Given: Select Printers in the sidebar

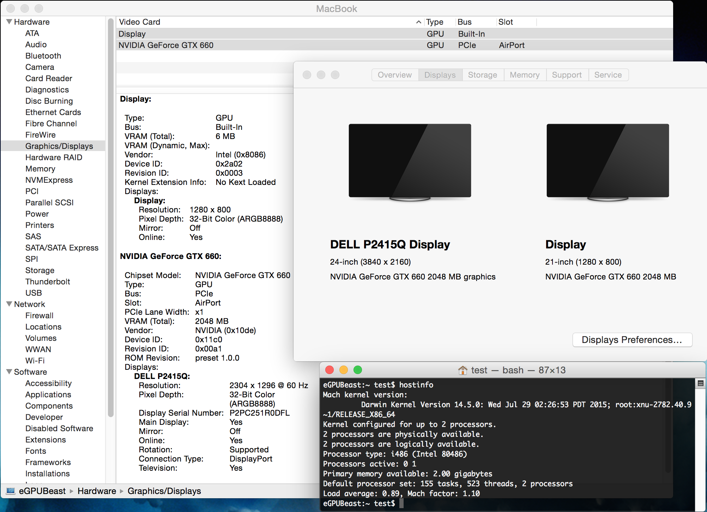Looking at the screenshot, I should (x=40, y=225).
